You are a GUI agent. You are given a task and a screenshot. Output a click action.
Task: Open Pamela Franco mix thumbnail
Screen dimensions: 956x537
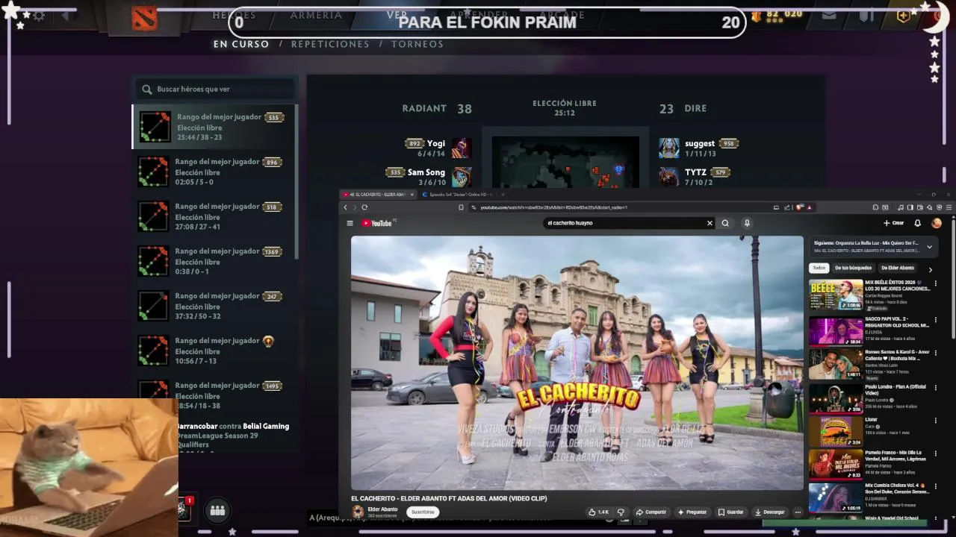[x=836, y=464]
